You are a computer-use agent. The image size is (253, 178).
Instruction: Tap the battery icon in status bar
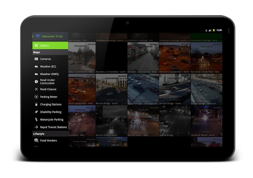214,30
